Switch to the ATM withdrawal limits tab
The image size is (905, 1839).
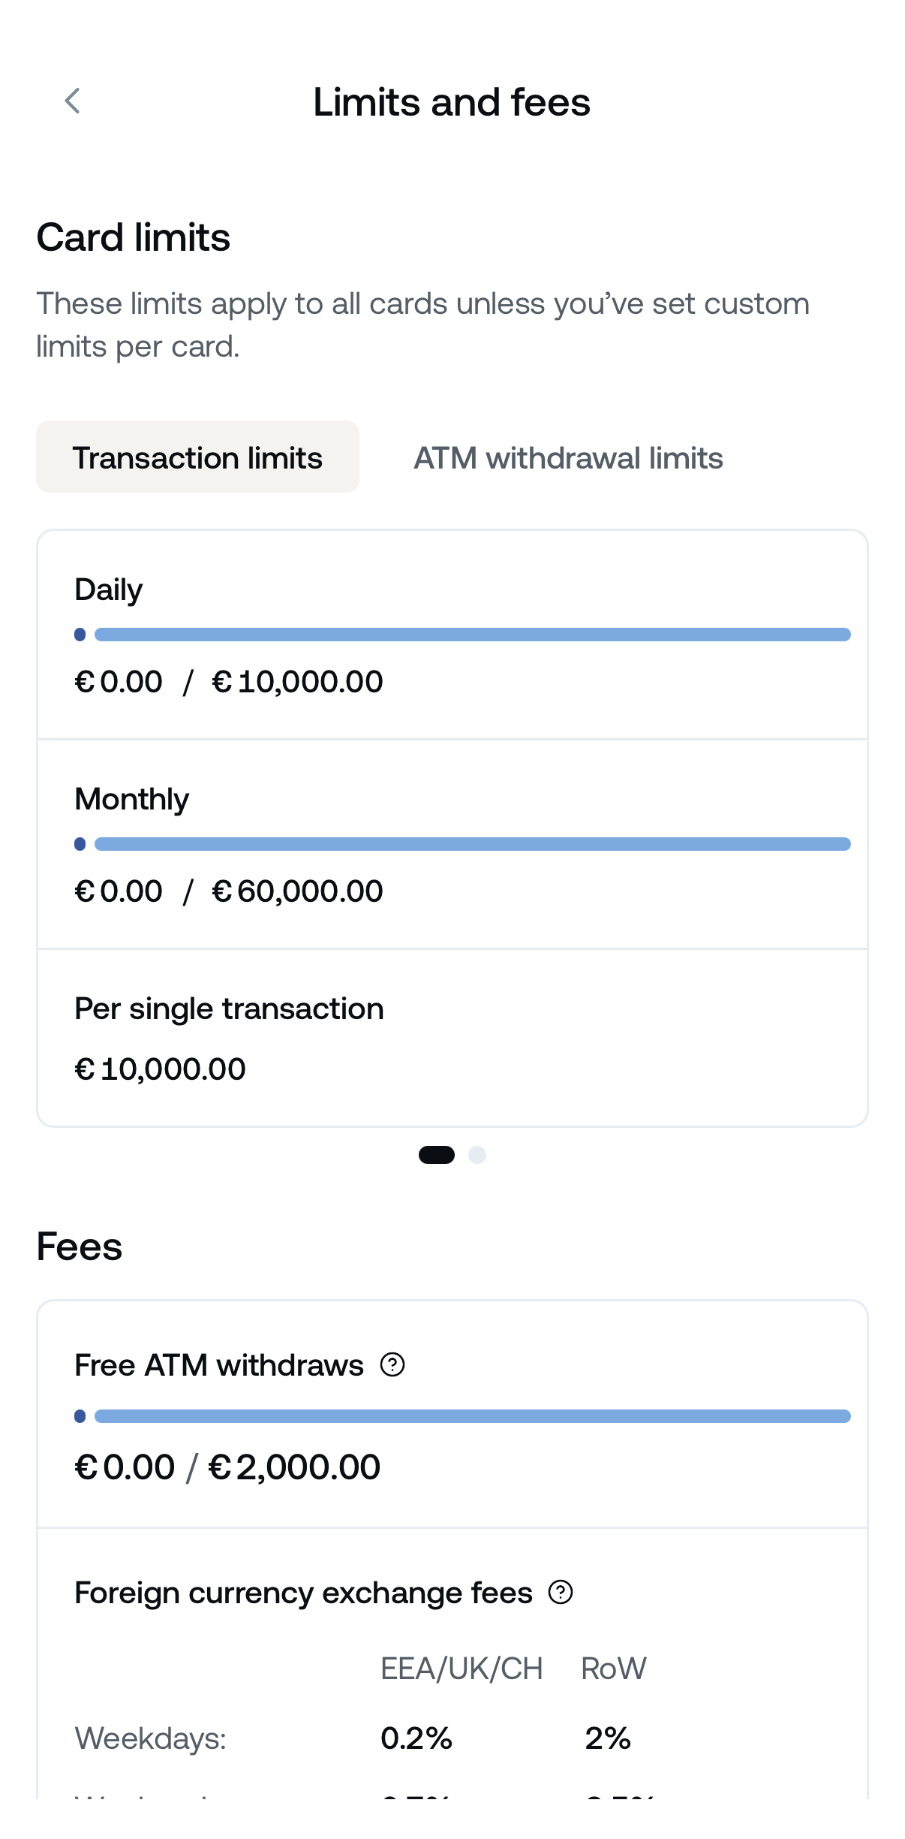pyautogui.click(x=568, y=457)
